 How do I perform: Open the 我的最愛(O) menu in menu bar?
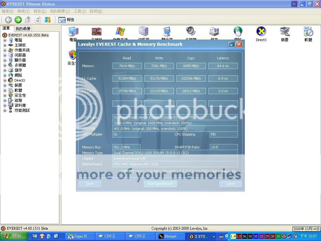(60, 11)
